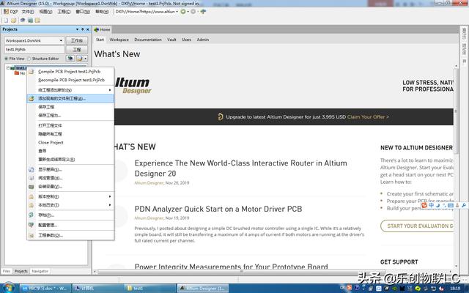Switch to the Files panel tab
This screenshot has width=469, height=293.
pyautogui.click(x=7, y=271)
